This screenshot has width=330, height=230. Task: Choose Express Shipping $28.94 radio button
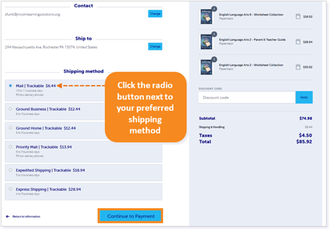click(x=11, y=189)
